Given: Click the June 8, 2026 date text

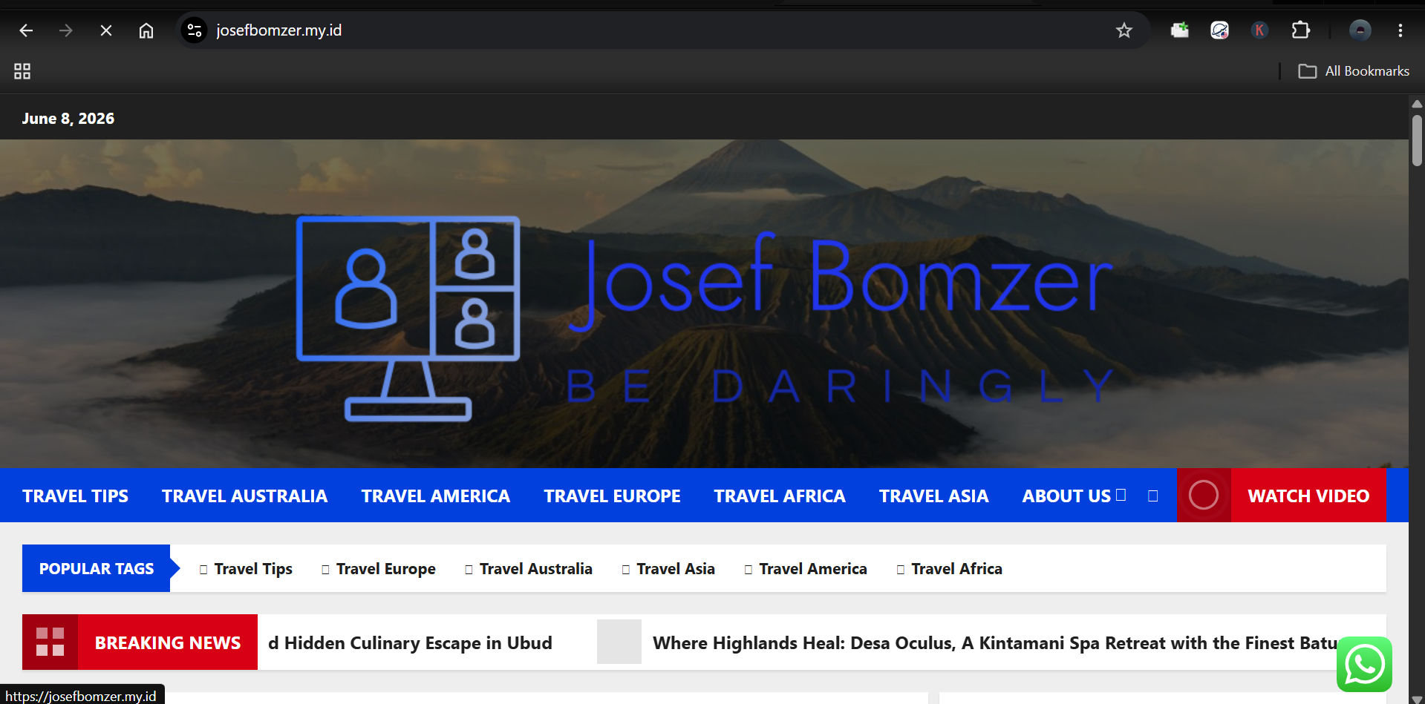Looking at the screenshot, I should [x=68, y=119].
